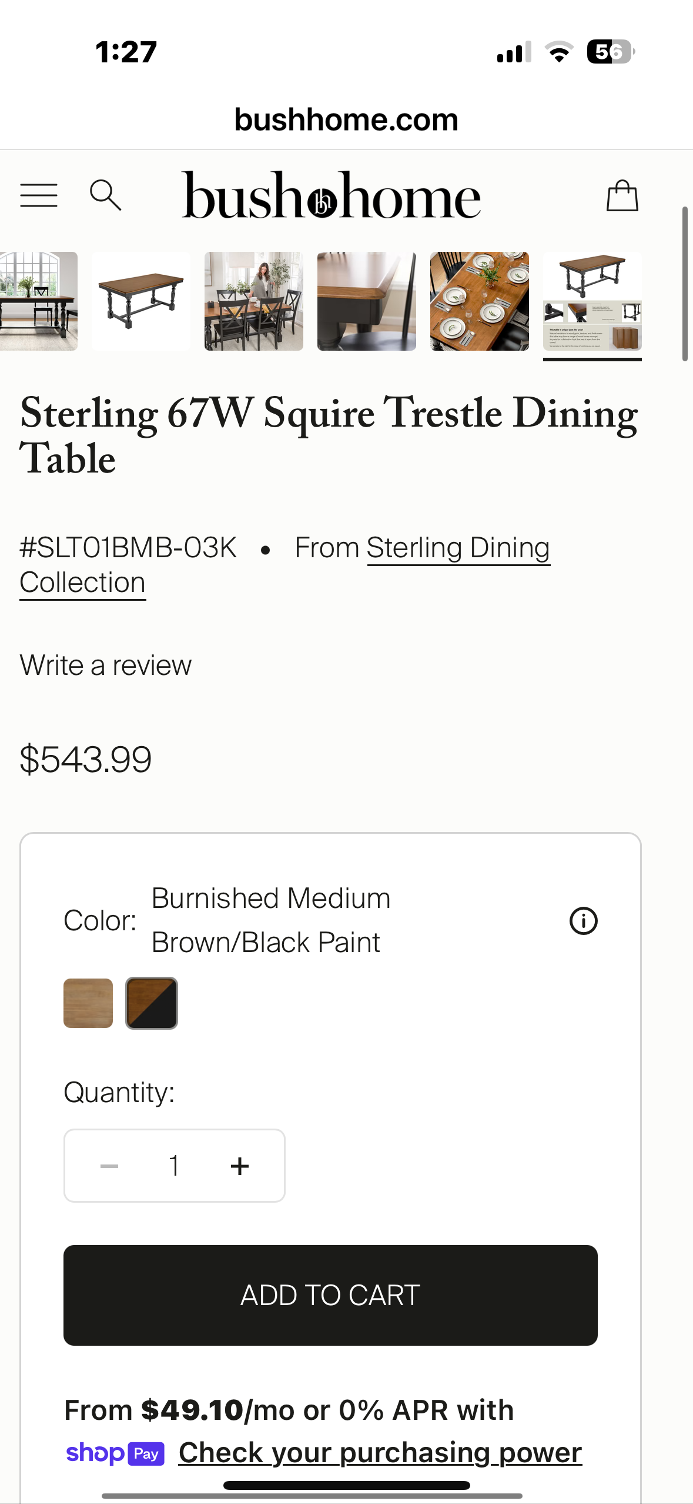Add the dining table to cart

click(330, 1295)
